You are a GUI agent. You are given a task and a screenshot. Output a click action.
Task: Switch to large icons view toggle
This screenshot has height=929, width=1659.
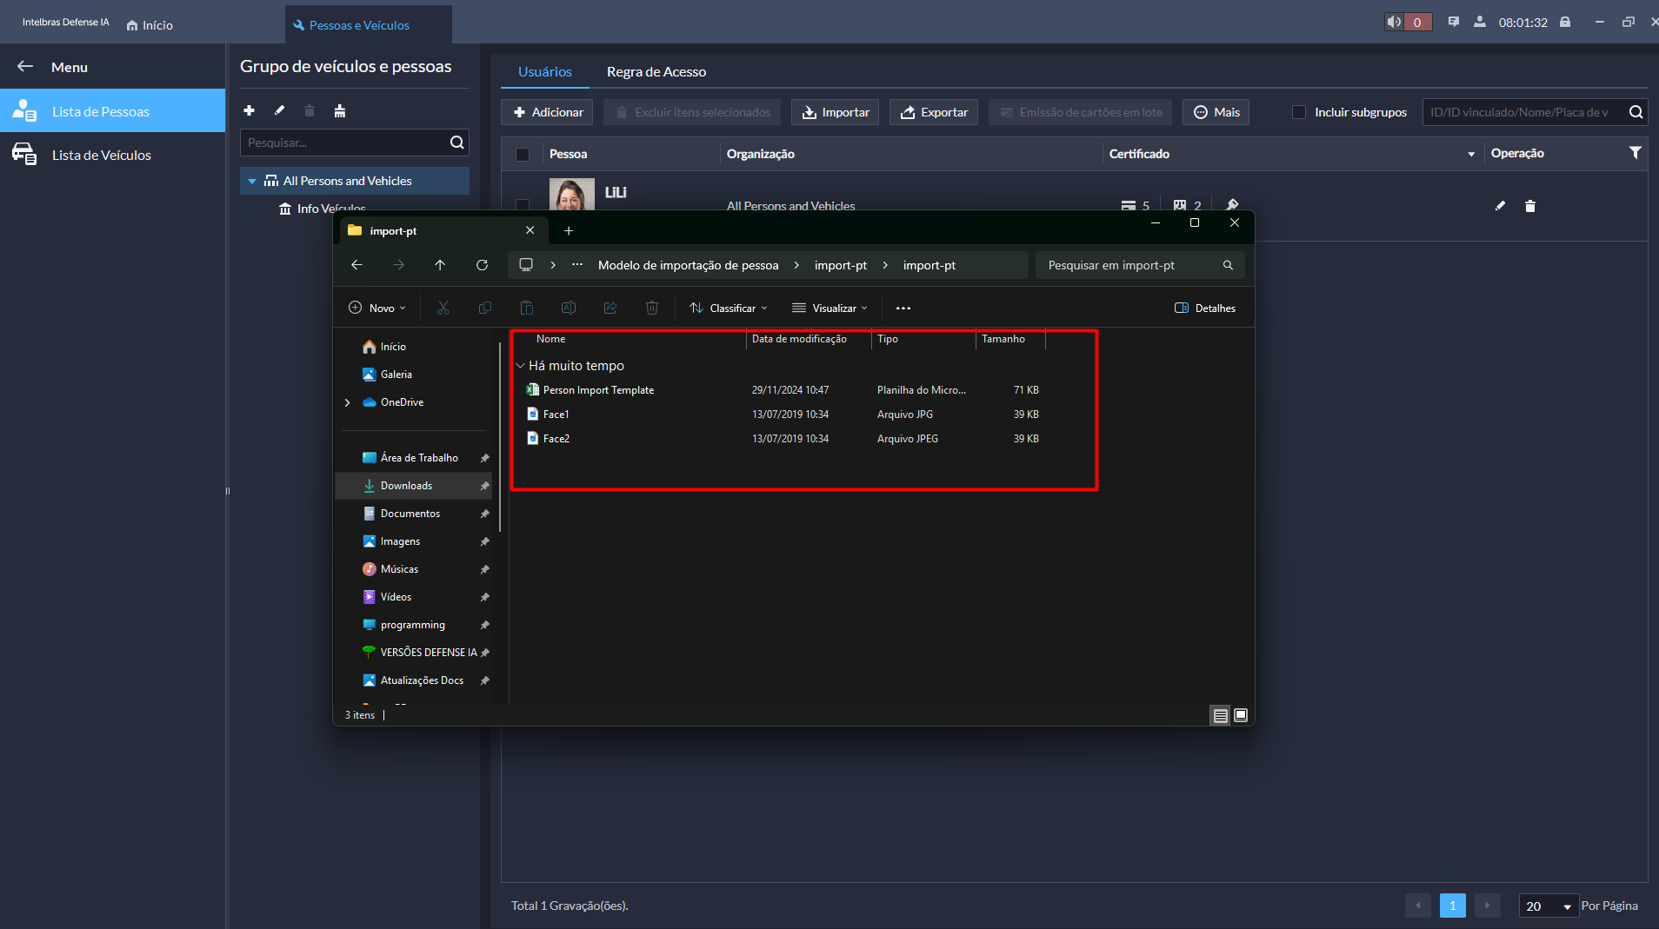(1241, 715)
